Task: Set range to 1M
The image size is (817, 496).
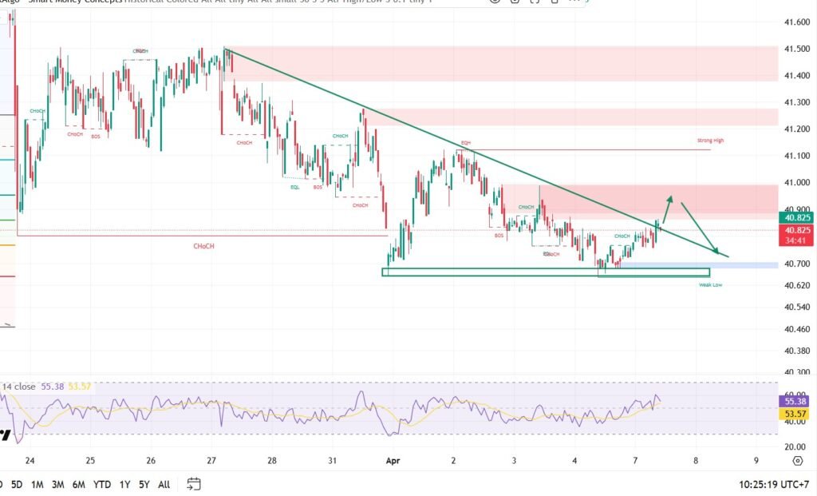Action: [37, 485]
